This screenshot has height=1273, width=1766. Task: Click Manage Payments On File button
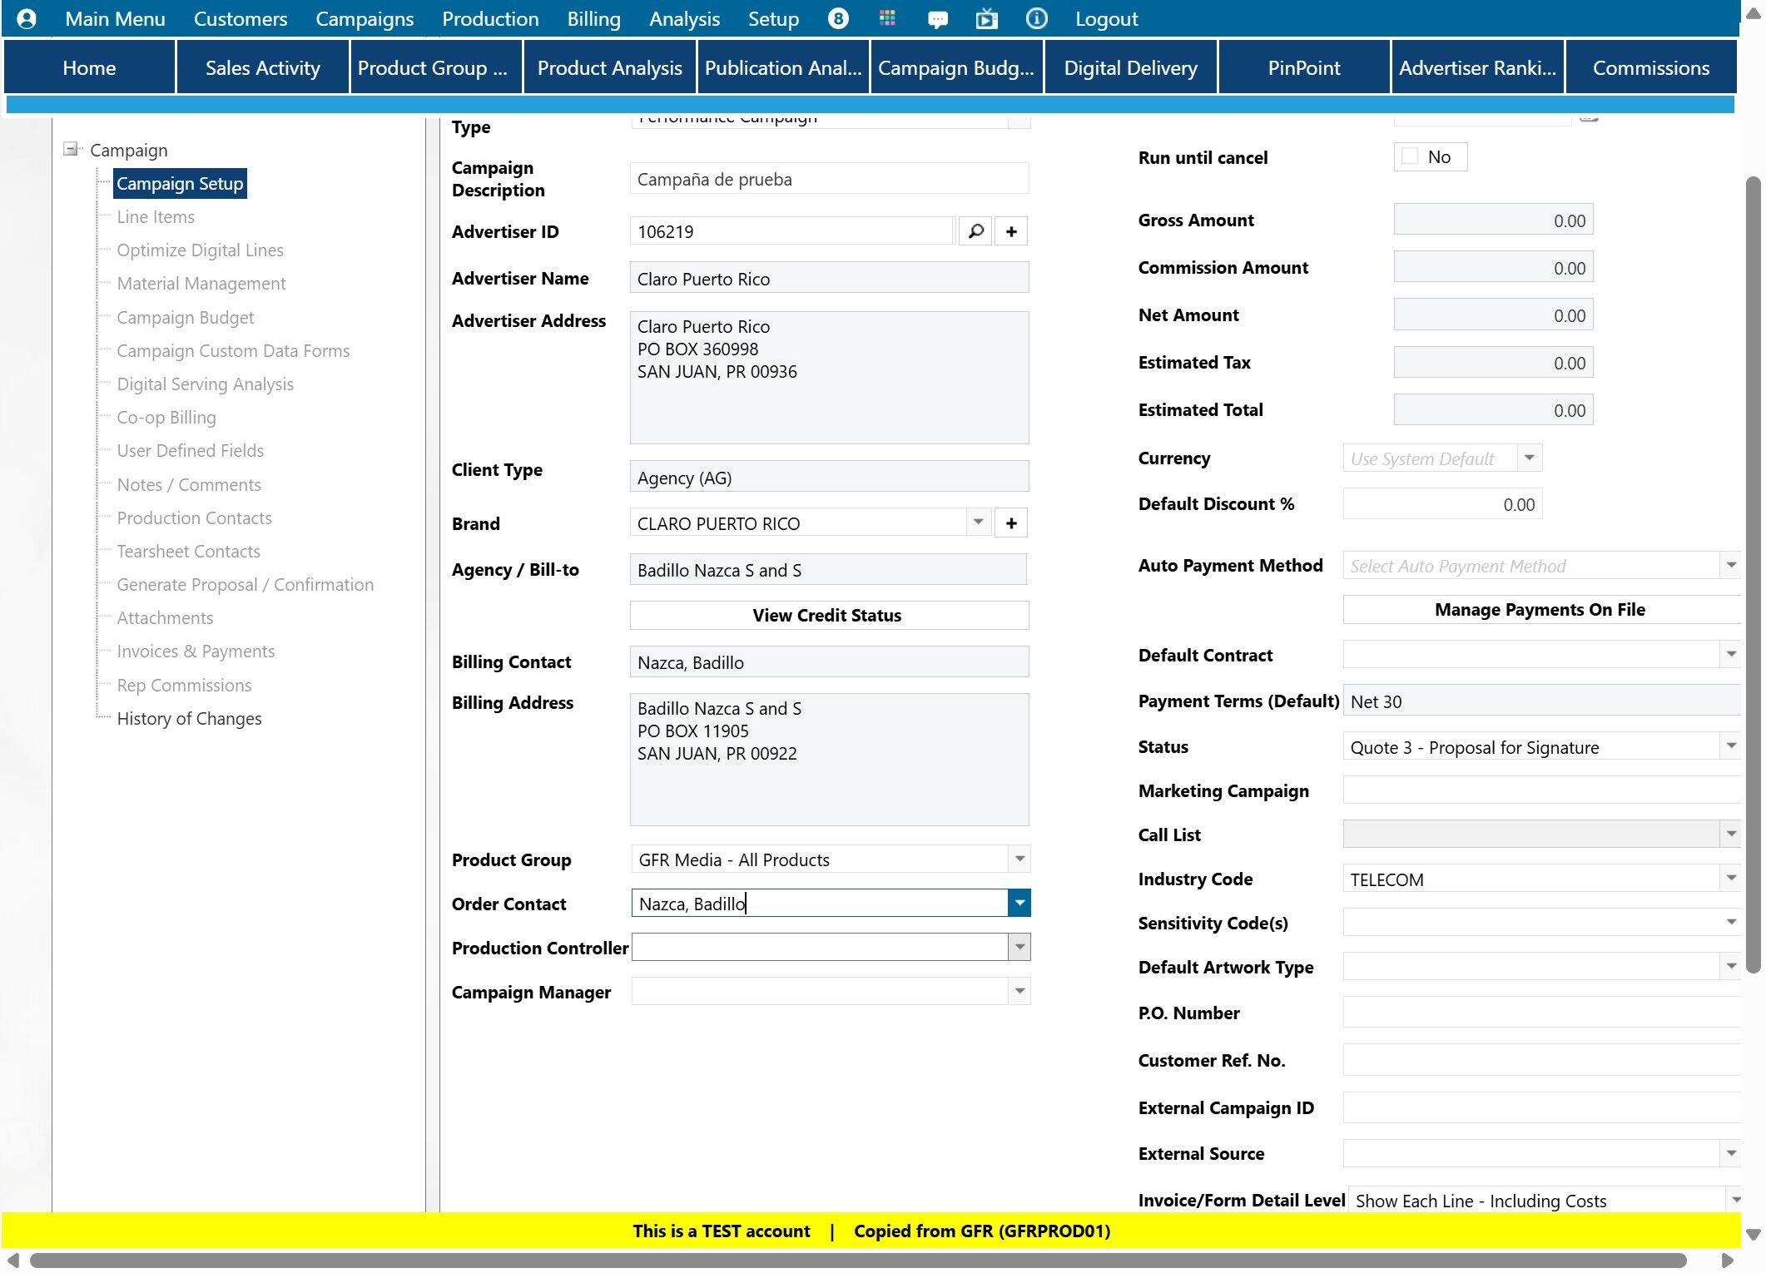(x=1539, y=610)
